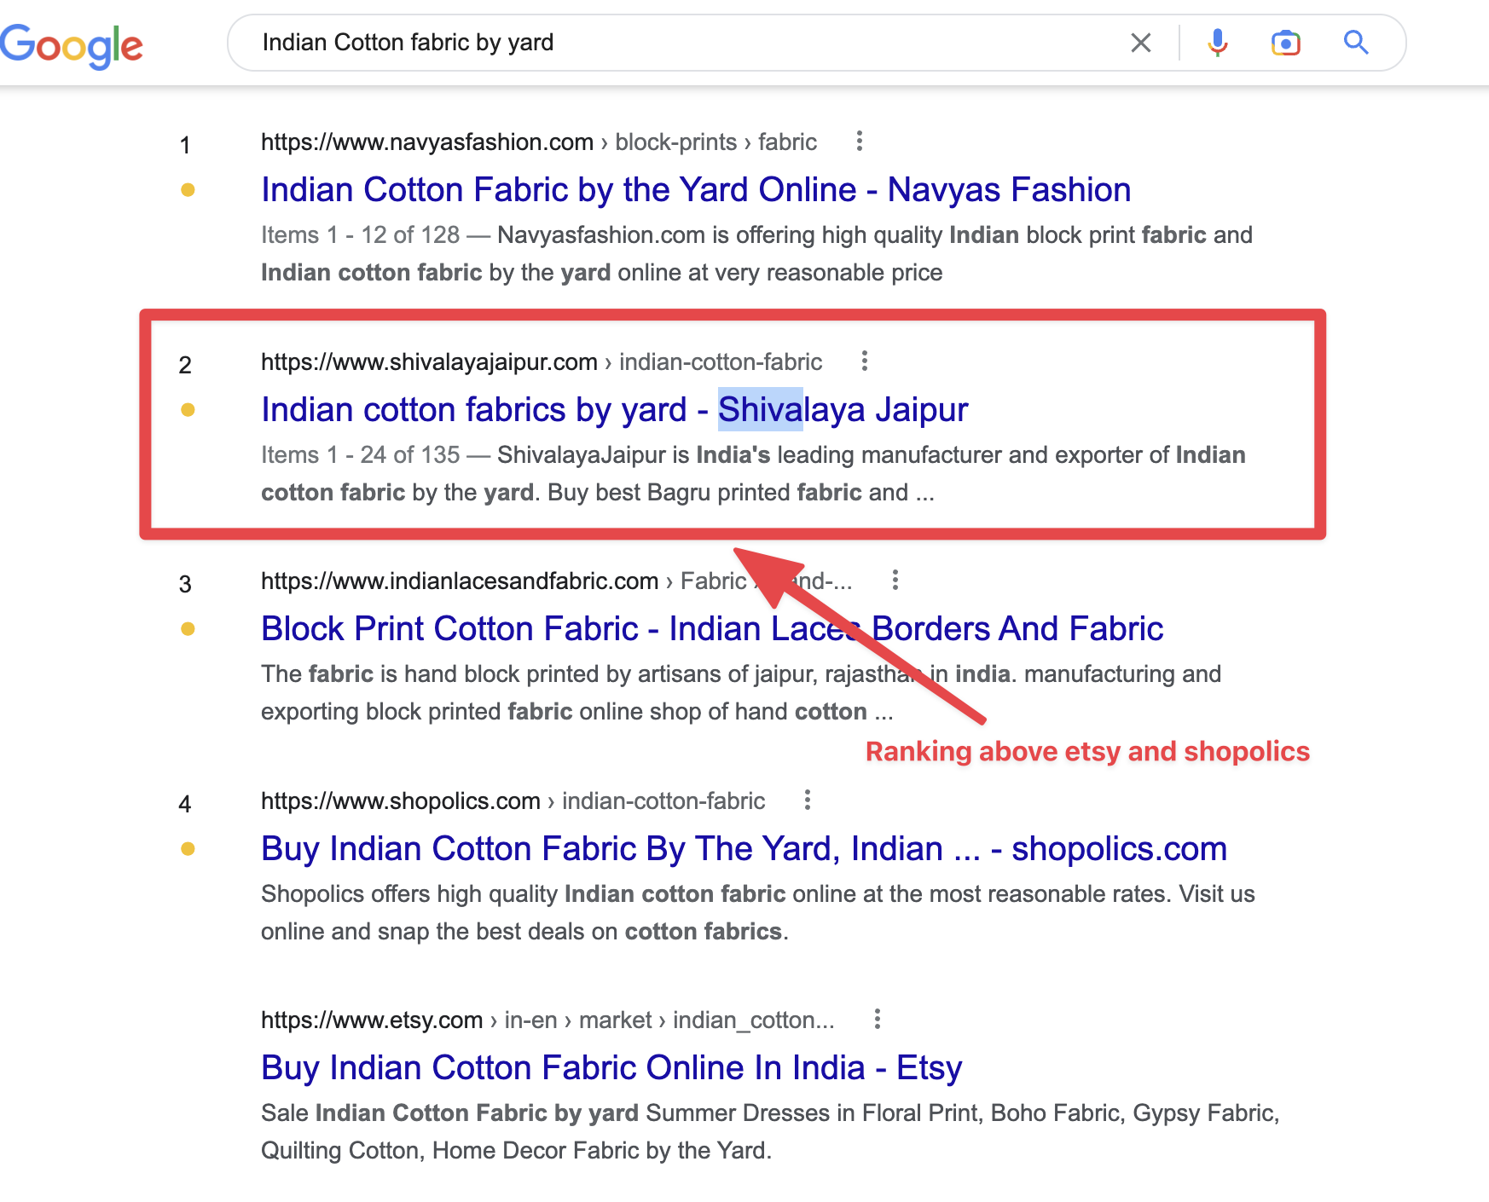The width and height of the screenshot is (1489, 1202).
Task: Open three-dot menu for shopolics.com result
Action: pyautogui.click(x=807, y=800)
